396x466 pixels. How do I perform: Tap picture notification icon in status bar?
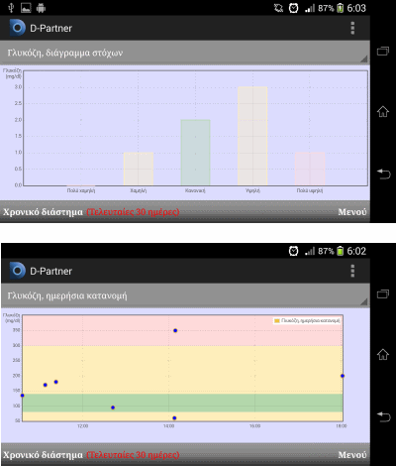(26, 8)
